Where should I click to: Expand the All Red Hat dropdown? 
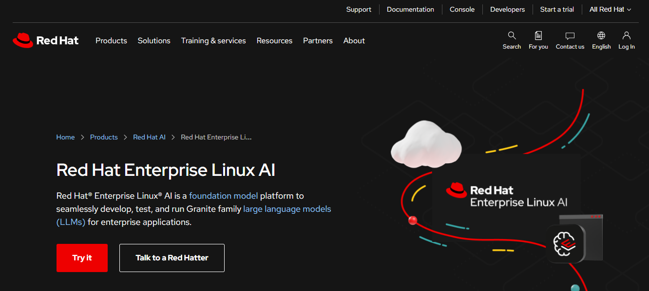tap(610, 9)
